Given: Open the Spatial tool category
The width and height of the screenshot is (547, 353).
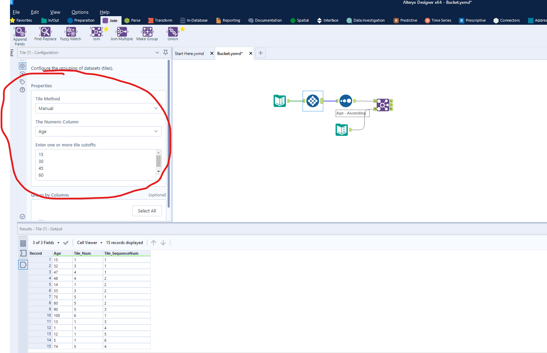Looking at the screenshot, I should click(x=299, y=20).
